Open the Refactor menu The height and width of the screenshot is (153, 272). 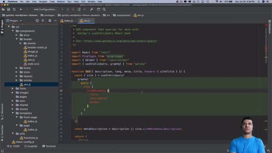click(x=61, y=2)
